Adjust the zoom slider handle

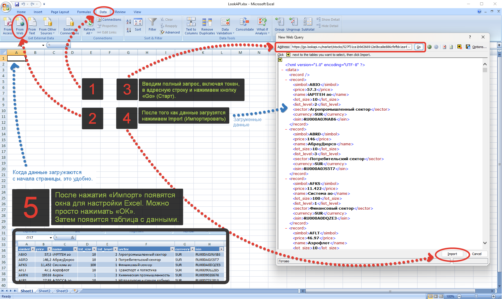(x=476, y=296)
